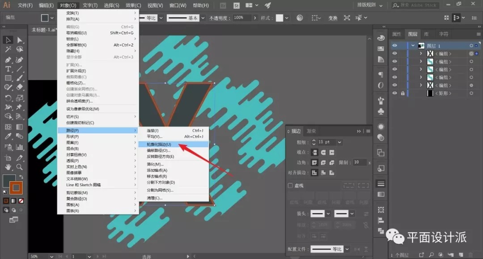Click the Isolate Selected Object icon
This screenshot has height=259, width=483.
[x=347, y=18]
